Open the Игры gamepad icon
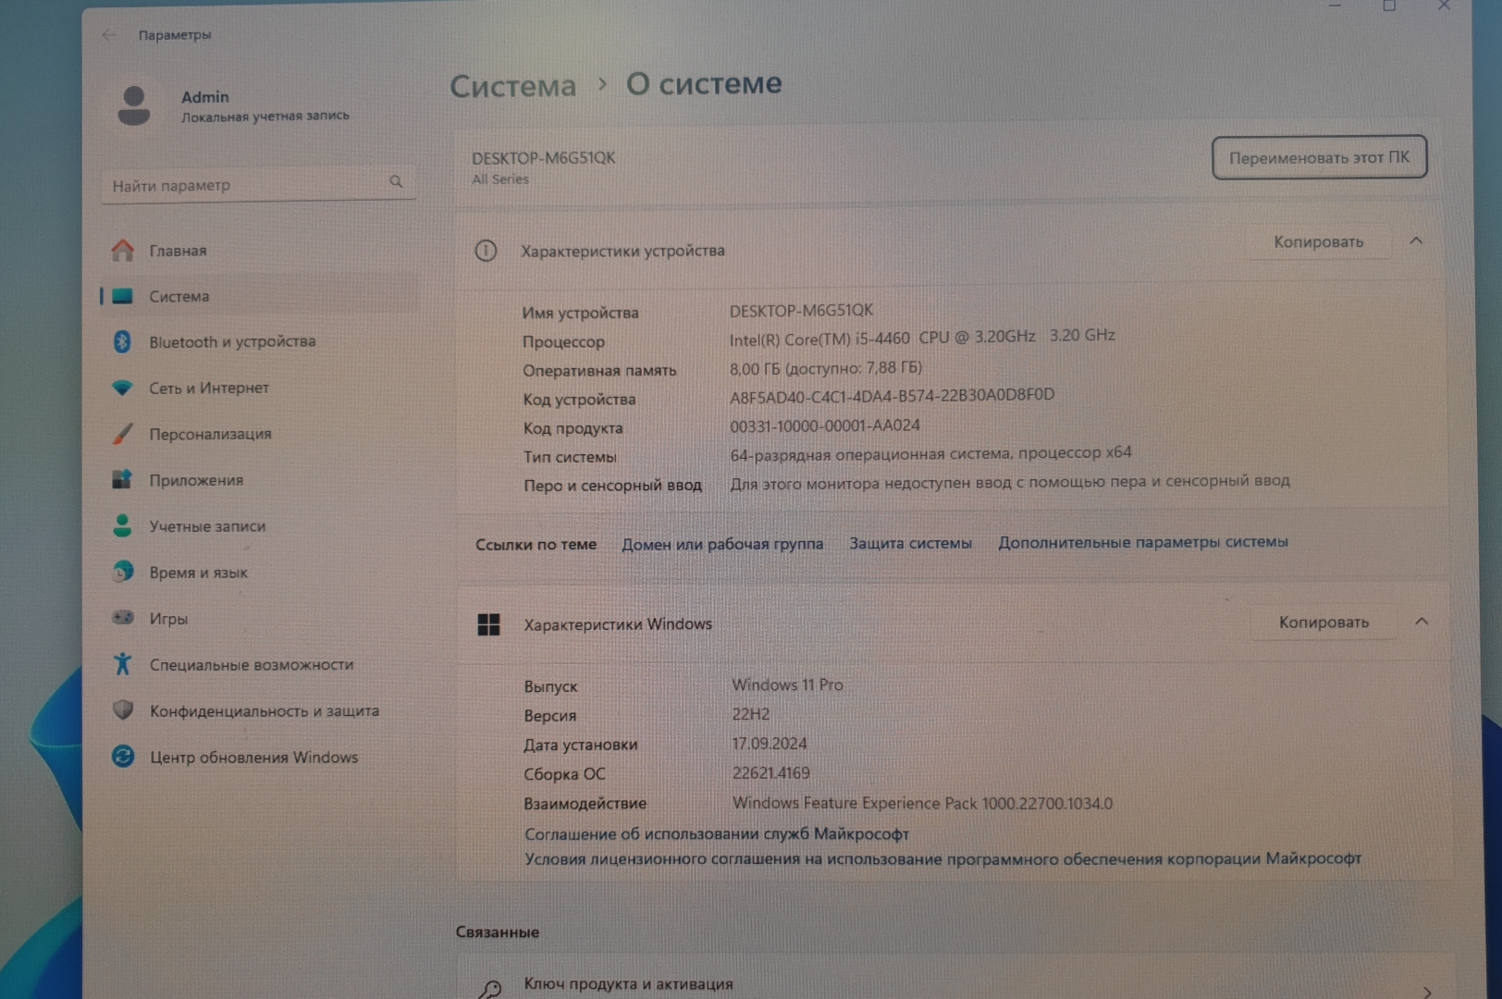Screen dimensions: 1502x999 (x=122, y=618)
